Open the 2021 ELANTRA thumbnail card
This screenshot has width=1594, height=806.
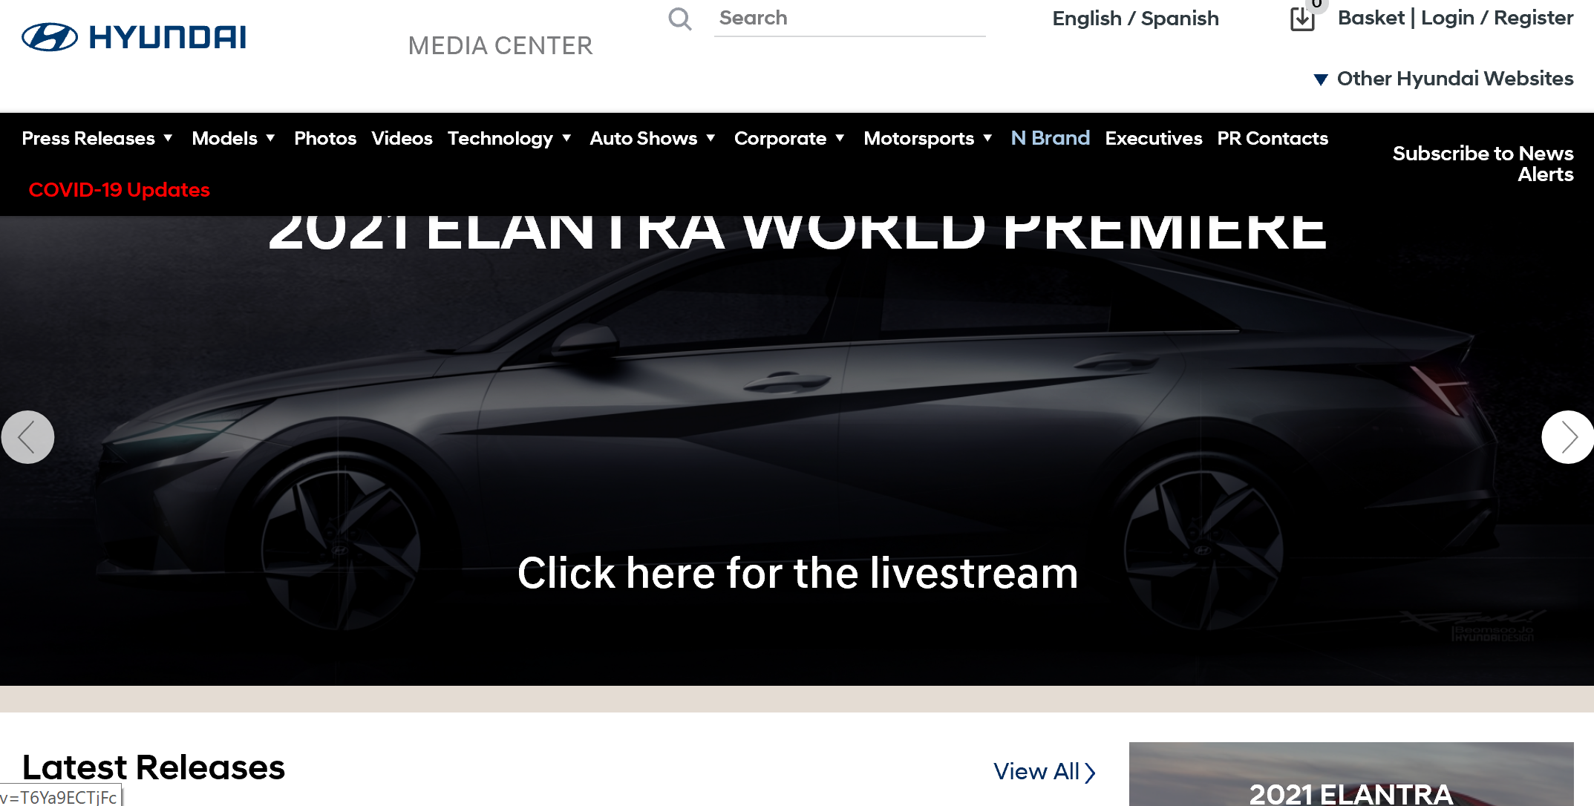(x=1351, y=774)
